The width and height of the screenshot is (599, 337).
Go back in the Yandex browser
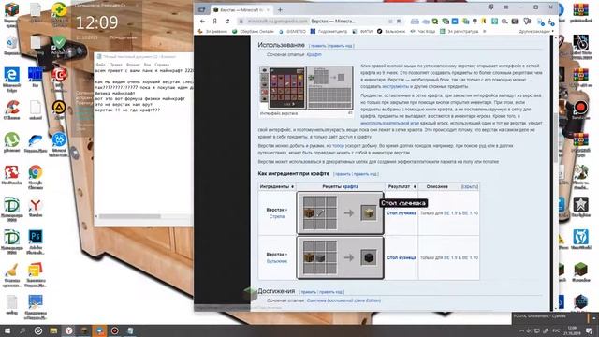[x=202, y=22]
